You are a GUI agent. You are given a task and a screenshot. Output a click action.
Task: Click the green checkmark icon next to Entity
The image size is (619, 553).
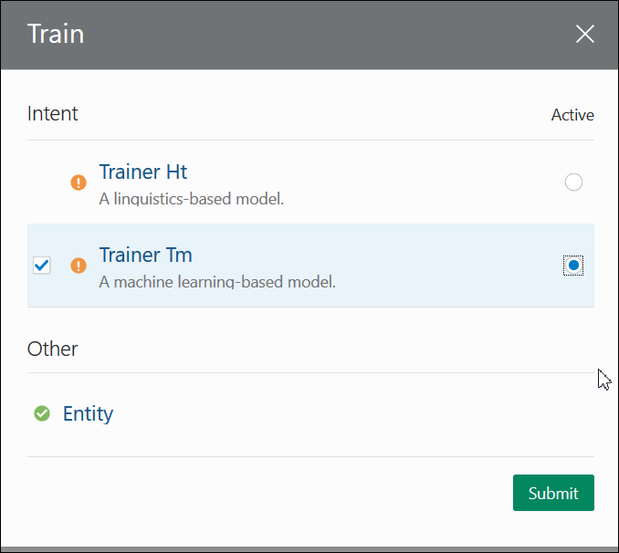pyautogui.click(x=42, y=413)
